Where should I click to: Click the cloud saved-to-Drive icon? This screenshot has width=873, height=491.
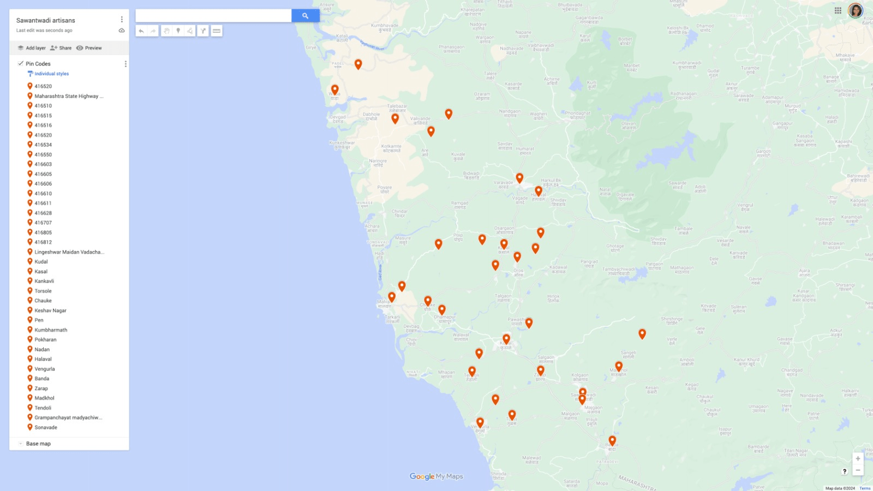(x=122, y=31)
